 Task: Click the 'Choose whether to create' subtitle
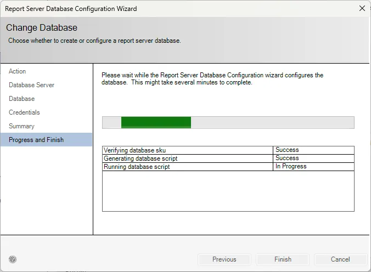[94, 41]
